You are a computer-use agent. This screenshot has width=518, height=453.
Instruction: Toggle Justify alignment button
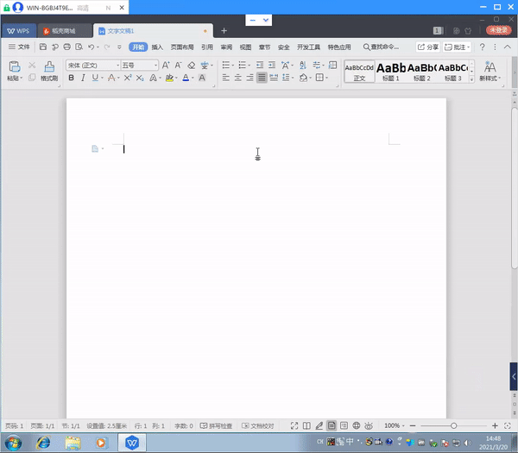tap(262, 78)
